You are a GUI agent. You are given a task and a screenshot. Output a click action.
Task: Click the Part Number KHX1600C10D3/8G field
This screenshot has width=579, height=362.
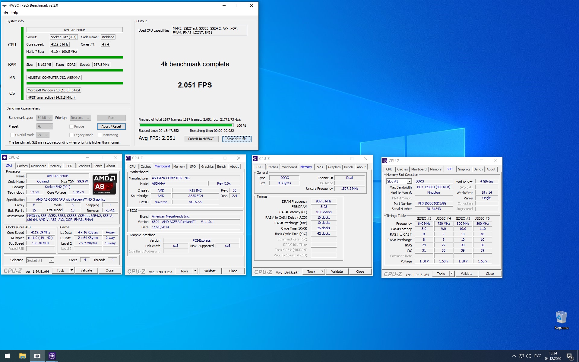[x=433, y=203]
